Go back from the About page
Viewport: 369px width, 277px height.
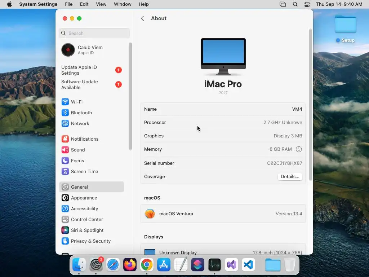coord(142,18)
